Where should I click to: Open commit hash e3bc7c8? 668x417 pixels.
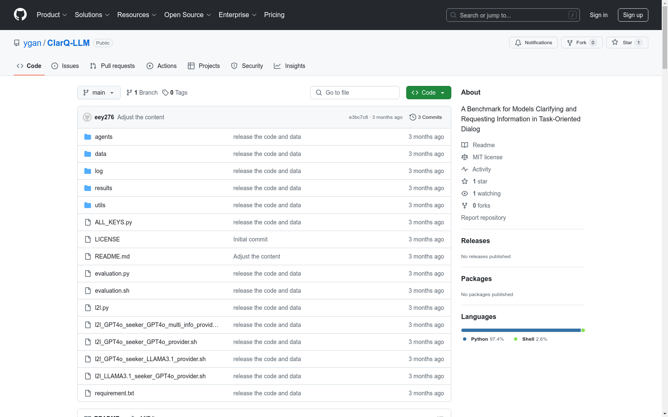(x=358, y=117)
